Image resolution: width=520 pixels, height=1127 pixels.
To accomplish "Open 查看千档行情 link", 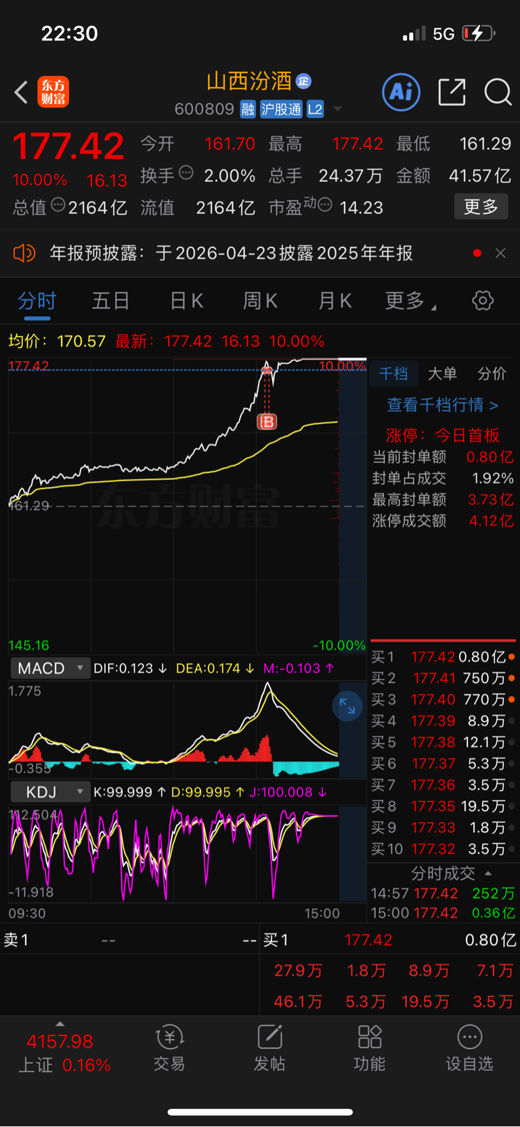I will click(x=442, y=405).
